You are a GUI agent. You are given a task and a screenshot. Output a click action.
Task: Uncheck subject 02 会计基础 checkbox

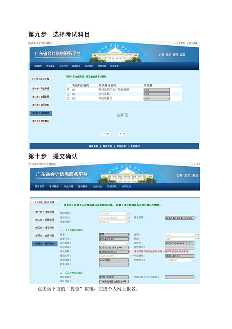pos(68,94)
